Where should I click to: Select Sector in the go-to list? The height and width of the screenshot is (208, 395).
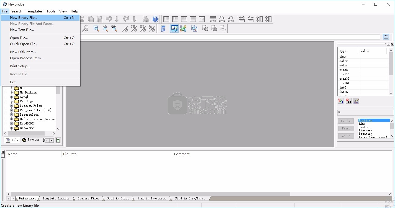[374, 127]
